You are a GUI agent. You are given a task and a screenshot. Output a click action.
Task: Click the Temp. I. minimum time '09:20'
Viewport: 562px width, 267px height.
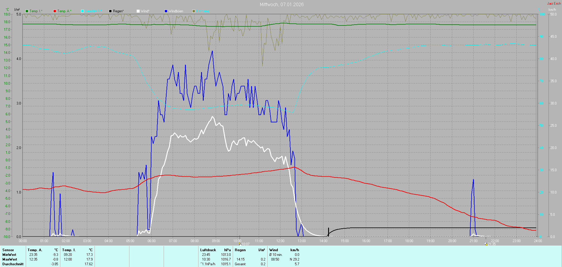(68, 255)
